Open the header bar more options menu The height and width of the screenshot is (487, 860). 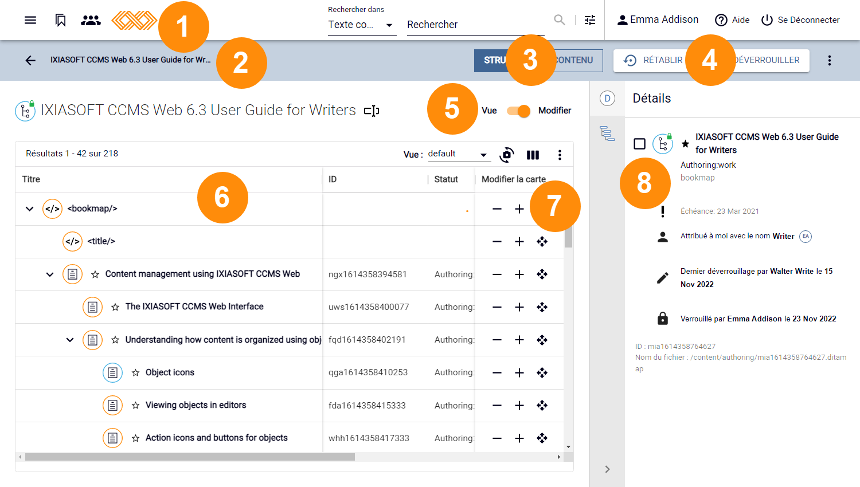pos(829,60)
